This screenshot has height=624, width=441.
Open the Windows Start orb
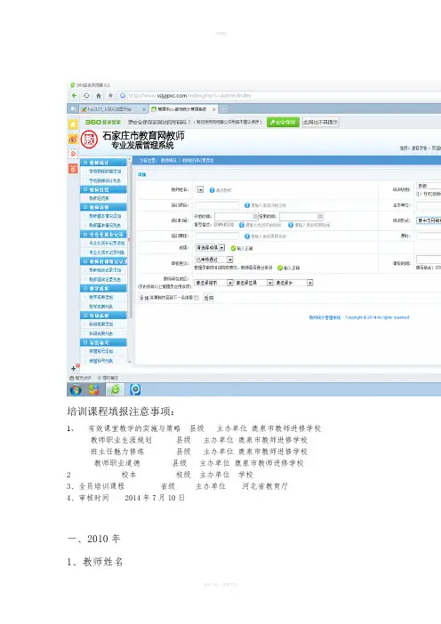[x=76, y=389]
